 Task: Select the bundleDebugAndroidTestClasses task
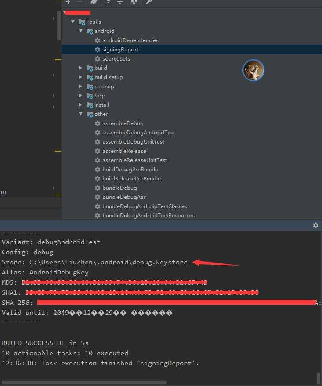pos(145,206)
